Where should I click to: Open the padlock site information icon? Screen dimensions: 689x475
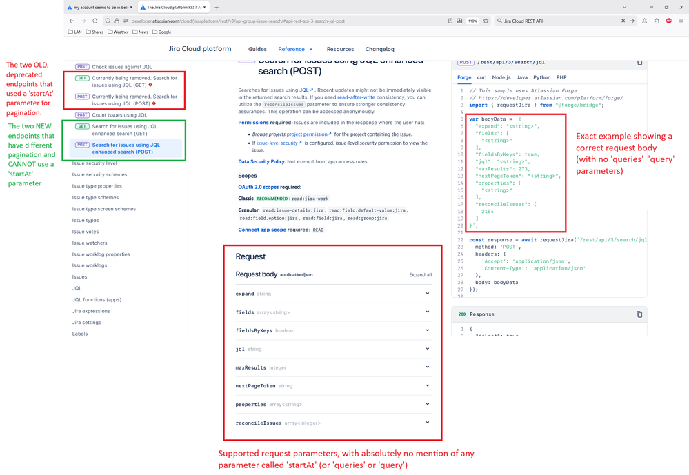(117, 21)
